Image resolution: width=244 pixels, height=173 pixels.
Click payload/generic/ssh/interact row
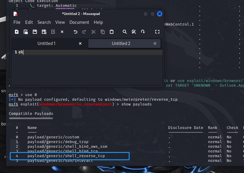(x=60, y=161)
